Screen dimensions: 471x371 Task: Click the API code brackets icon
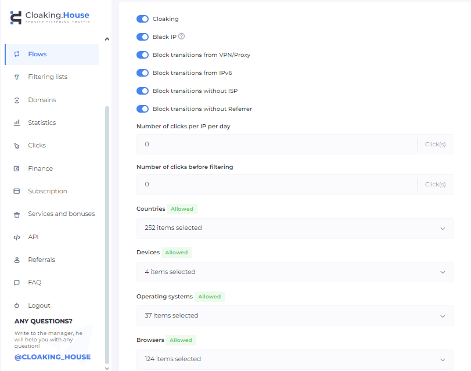coord(17,237)
